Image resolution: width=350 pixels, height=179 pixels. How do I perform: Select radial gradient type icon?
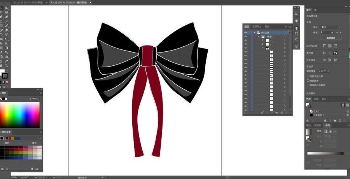click(330, 131)
